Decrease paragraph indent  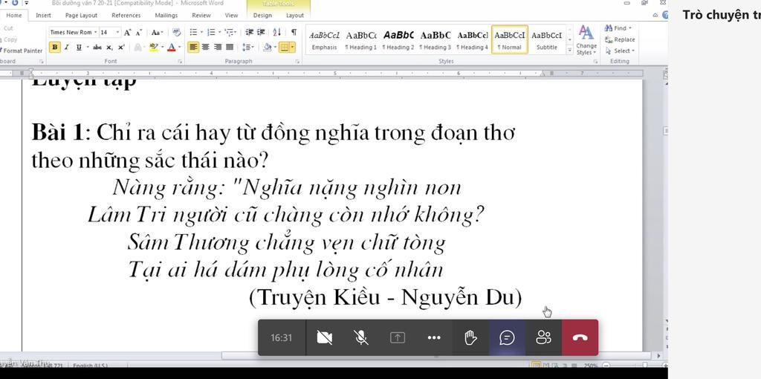click(x=249, y=33)
